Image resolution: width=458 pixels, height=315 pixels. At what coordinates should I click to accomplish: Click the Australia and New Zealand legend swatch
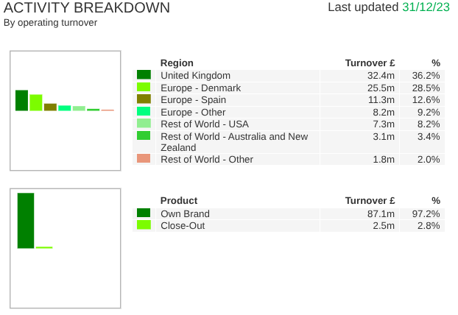coord(144,135)
